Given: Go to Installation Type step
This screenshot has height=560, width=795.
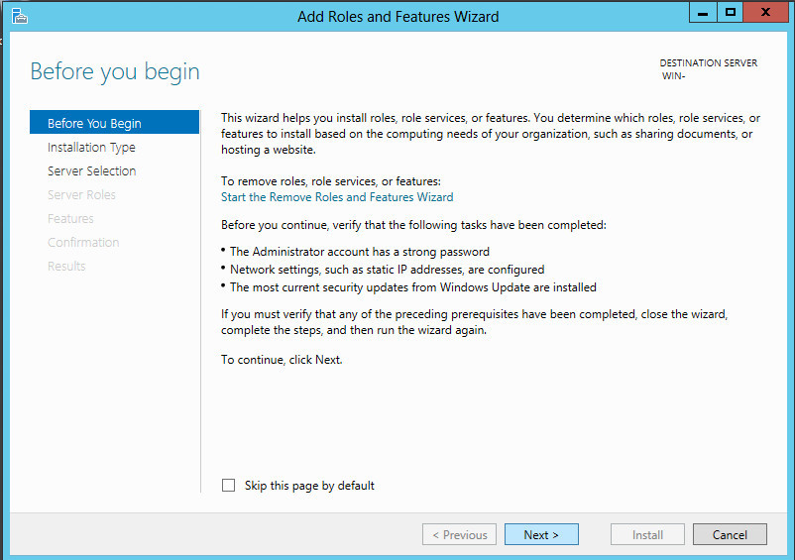Looking at the screenshot, I should point(91,147).
